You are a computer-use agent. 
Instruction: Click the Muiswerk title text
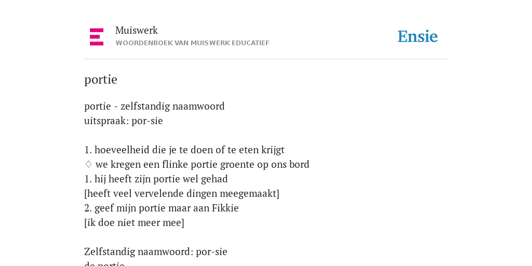(137, 30)
